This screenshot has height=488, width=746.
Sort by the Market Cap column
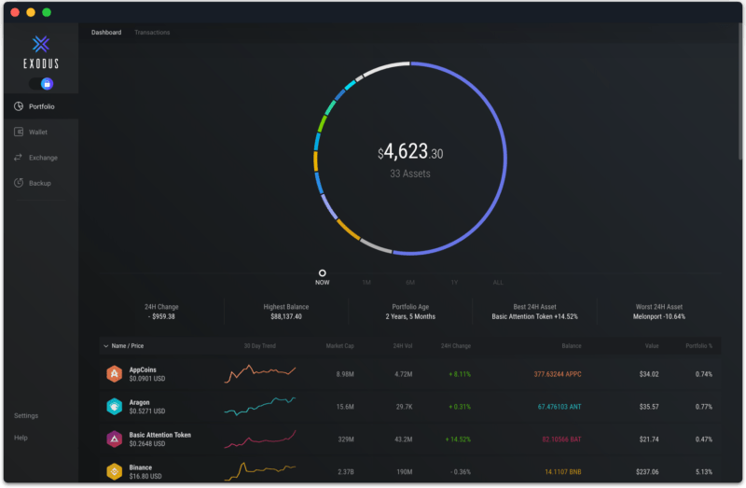tap(339, 346)
